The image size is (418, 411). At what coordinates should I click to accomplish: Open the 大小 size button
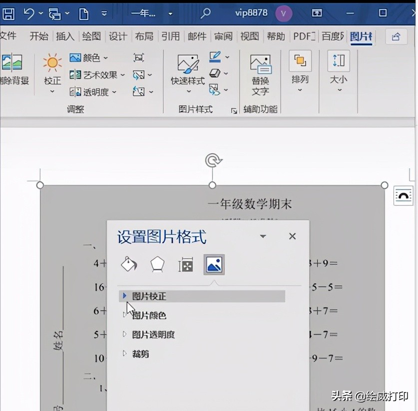(x=339, y=70)
